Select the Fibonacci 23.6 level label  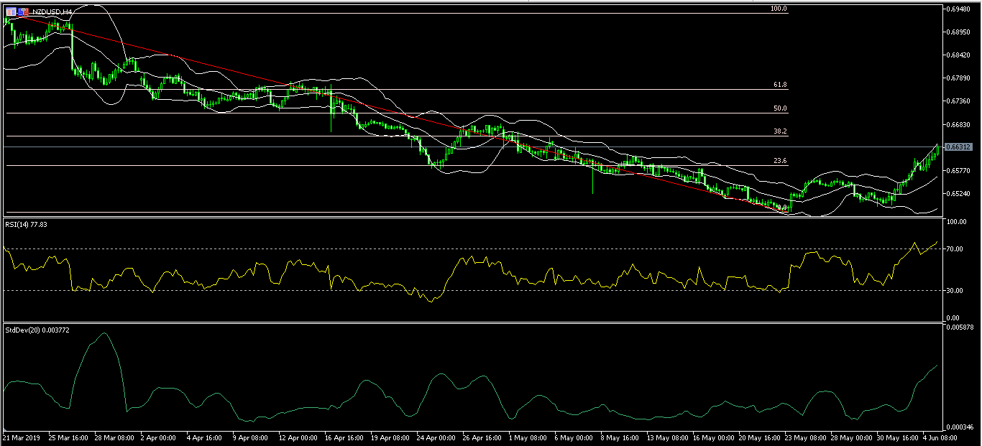point(780,161)
